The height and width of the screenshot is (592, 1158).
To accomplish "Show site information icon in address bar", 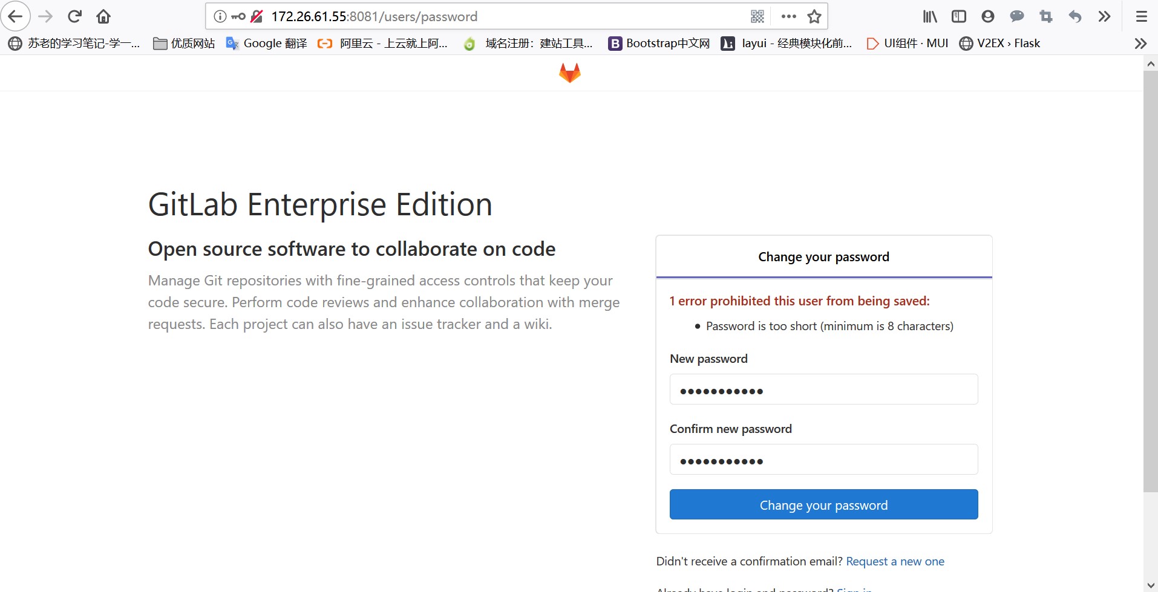I will pyautogui.click(x=220, y=16).
